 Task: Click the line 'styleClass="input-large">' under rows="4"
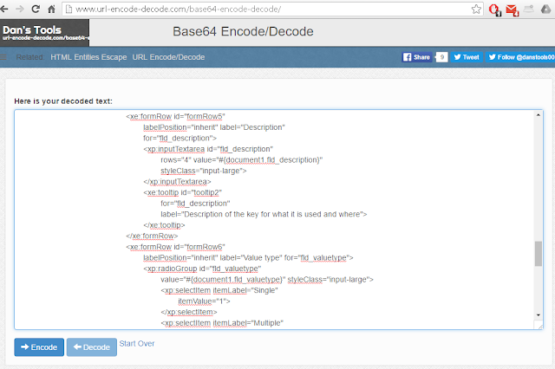(204, 171)
